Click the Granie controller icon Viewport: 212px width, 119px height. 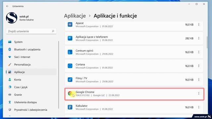click(10, 95)
